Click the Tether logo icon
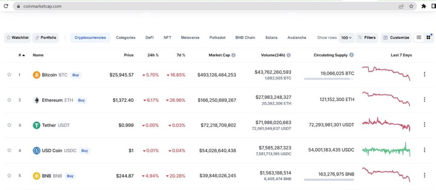Image resolution: width=436 pixels, height=190 pixels. [37, 125]
